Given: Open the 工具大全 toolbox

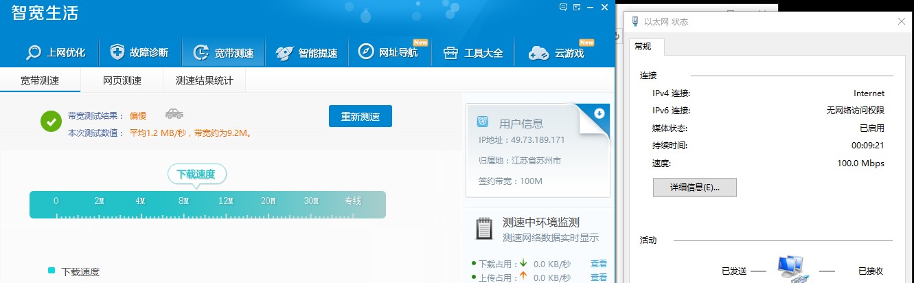Looking at the screenshot, I should tap(473, 53).
